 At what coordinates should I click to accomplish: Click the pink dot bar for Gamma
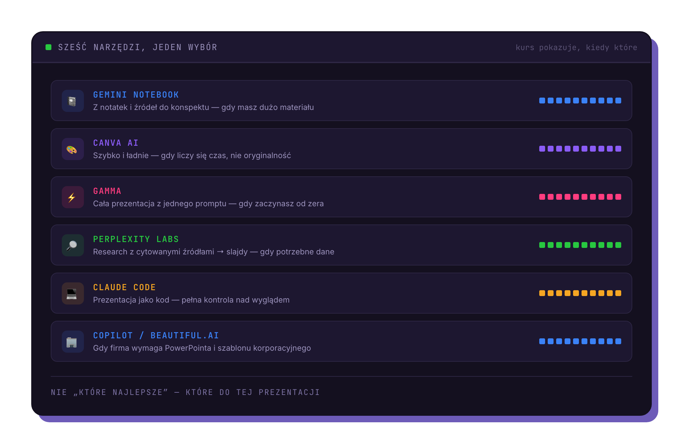click(x=580, y=197)
